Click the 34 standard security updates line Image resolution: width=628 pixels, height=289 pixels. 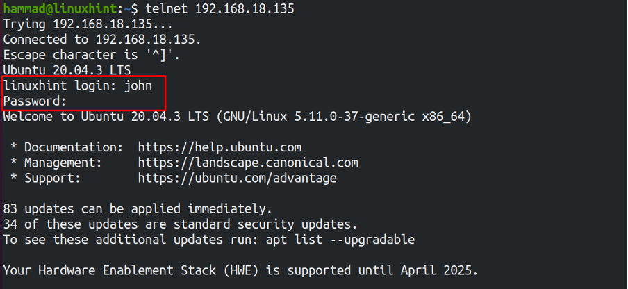pos(180,224)
